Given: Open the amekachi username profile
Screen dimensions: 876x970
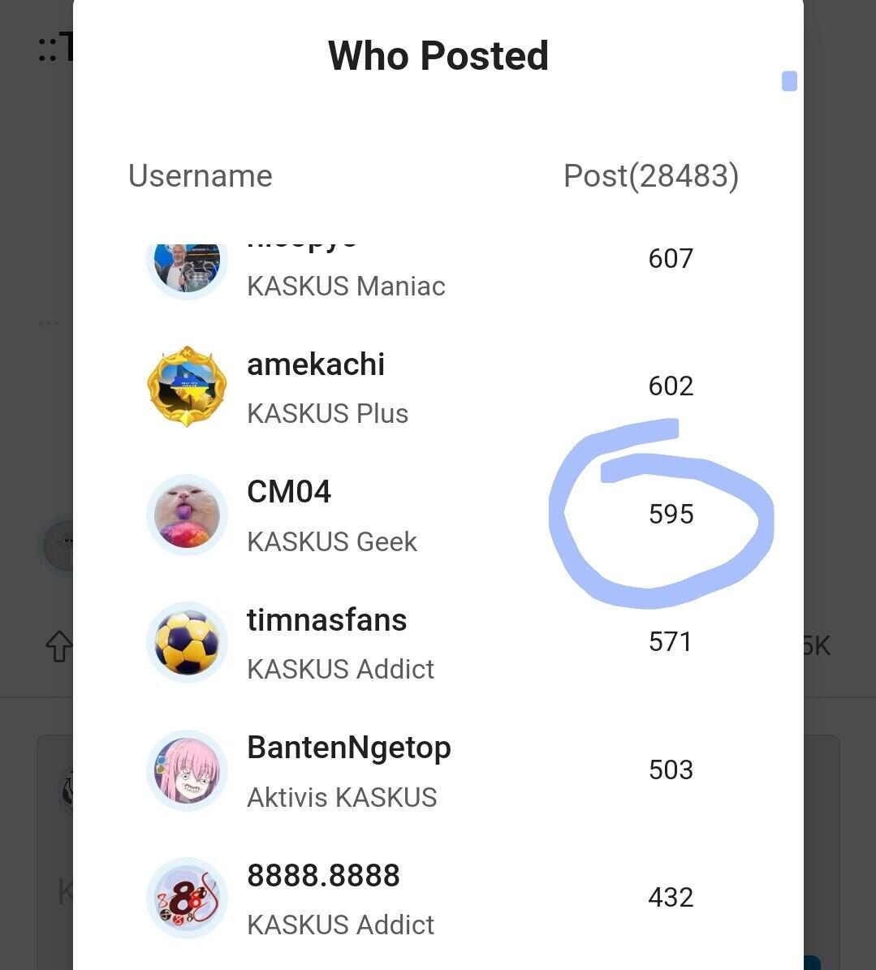Looking at the screenshot, I should (x=316, y=364).
